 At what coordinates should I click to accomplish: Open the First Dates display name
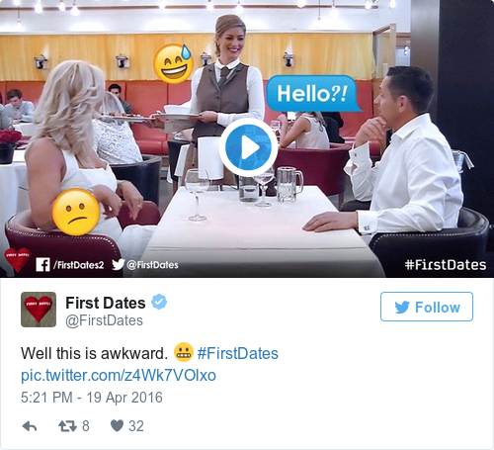point(106,303)
